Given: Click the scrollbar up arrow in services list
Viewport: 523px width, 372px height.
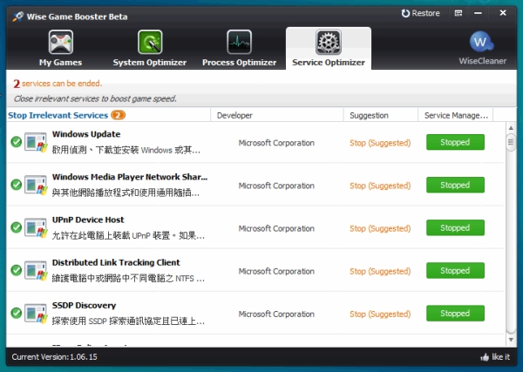Looking at the screenshot, I should click(x=511, y=128).
